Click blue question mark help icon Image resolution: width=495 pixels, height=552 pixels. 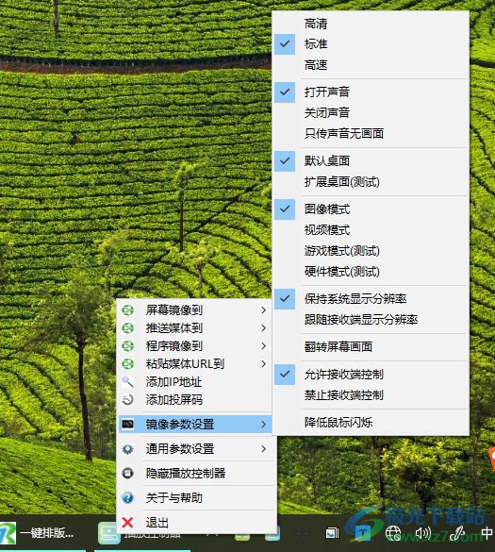127,498
